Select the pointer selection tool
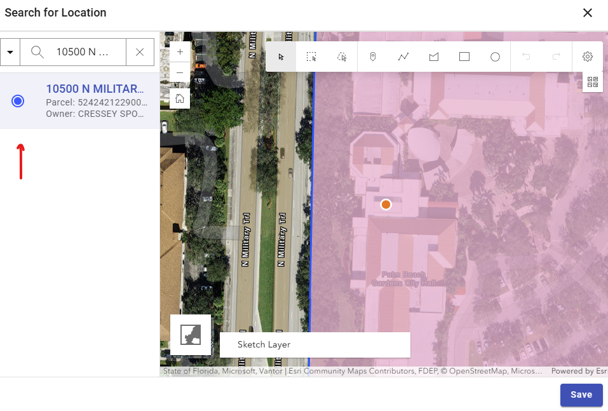Image resolution: width=608 pixels, height=411 pixels. [280, 57]
